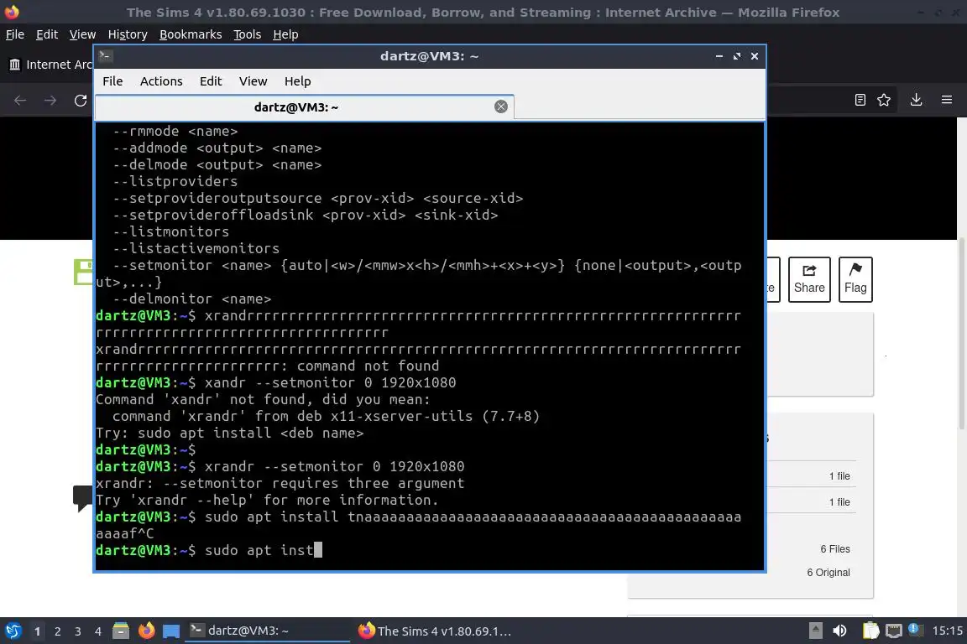Click the green Internet Archive item icon

point(83,273)
